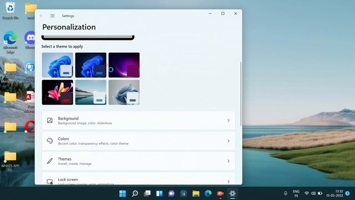Image resolution: width=355 pixels, height=200 pixels.
Task: Click the back arrow in Settings
Action: click(x=41, y=16)
